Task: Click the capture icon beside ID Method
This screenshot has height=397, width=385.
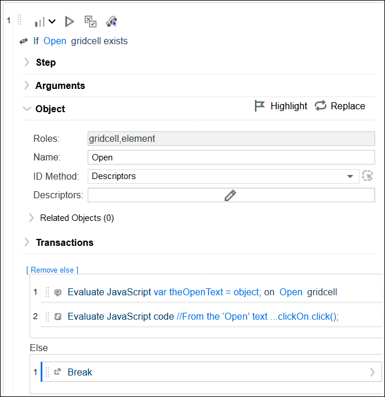Action: click(367, 176)
